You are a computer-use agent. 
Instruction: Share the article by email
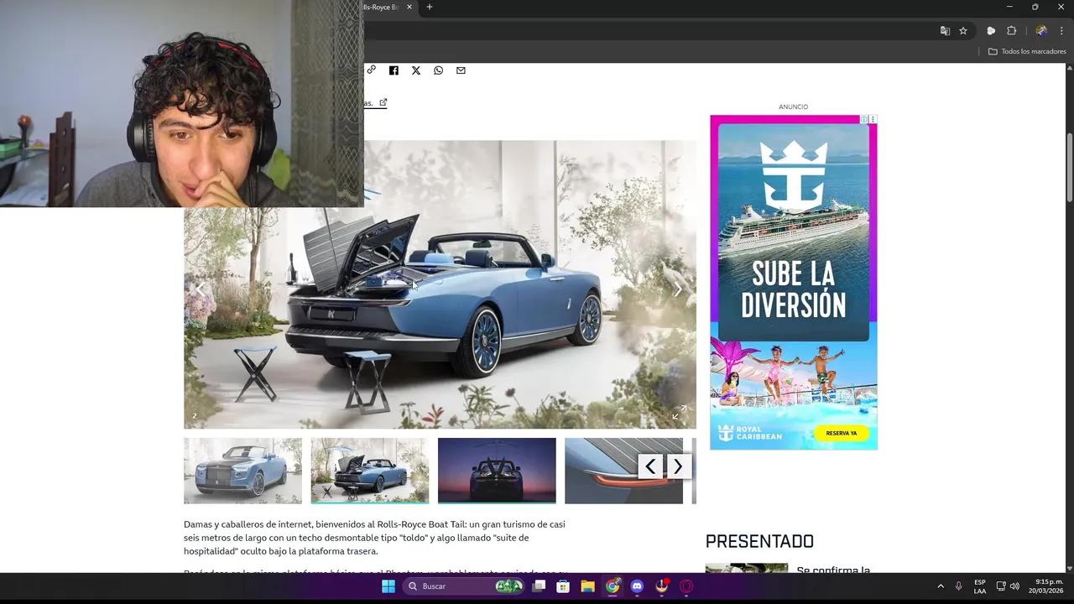tap(461, 70)
